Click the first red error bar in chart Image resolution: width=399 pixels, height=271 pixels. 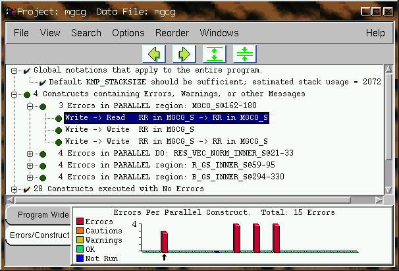(x=165, y=241)
